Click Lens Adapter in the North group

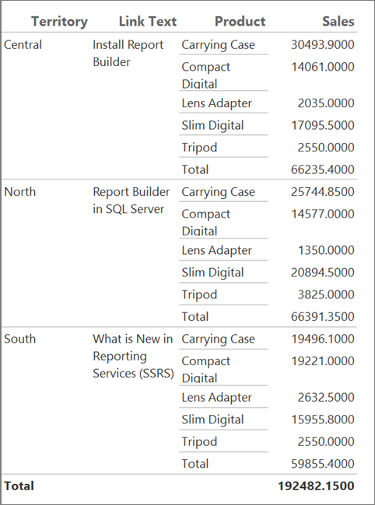(217, 251)
